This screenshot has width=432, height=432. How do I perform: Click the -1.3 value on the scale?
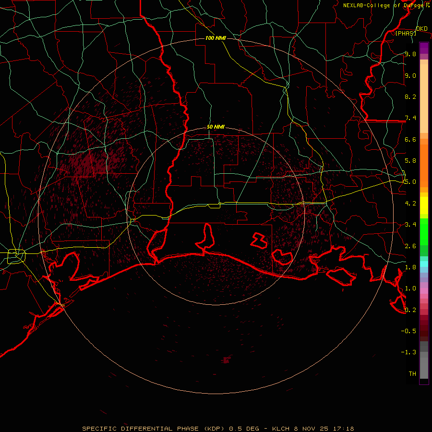[408, 352]
